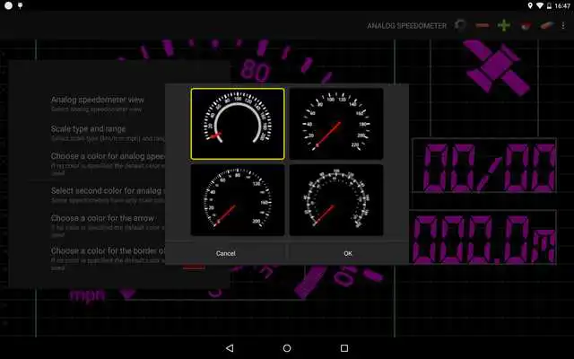Tap the Wi-Fi status icon
This screenshot has height=359, width=574.
point(540,5)
